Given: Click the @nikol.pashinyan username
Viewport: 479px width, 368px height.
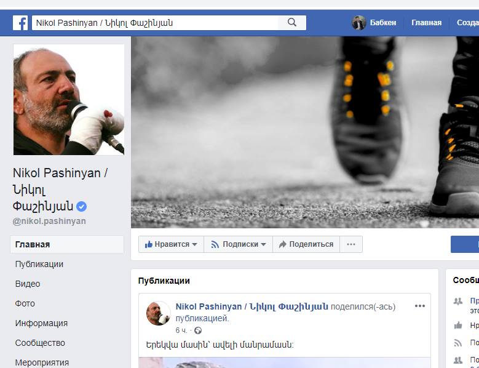Looking at the screenshot, I should [49, 221].
